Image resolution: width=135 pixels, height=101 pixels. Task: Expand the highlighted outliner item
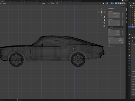pyautogui.click(x=131, y=27)
